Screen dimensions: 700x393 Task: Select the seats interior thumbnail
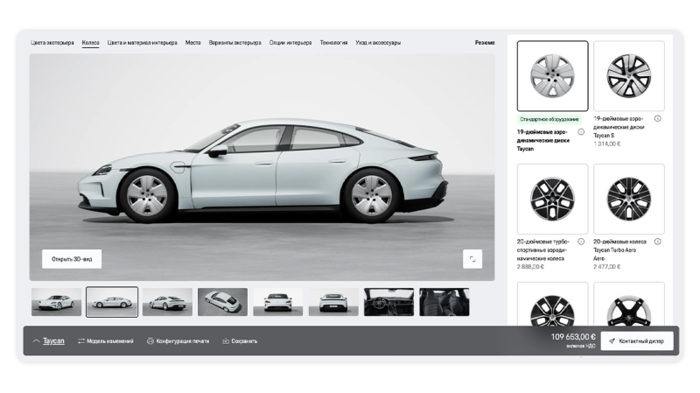(444, 302)
